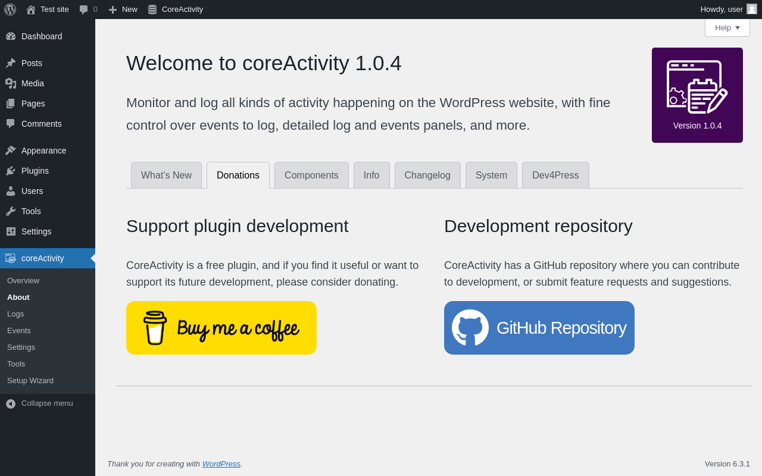Collapse the admin sidebar menu
This screenshot has height=476, width=762.
[x=39, y=403]
